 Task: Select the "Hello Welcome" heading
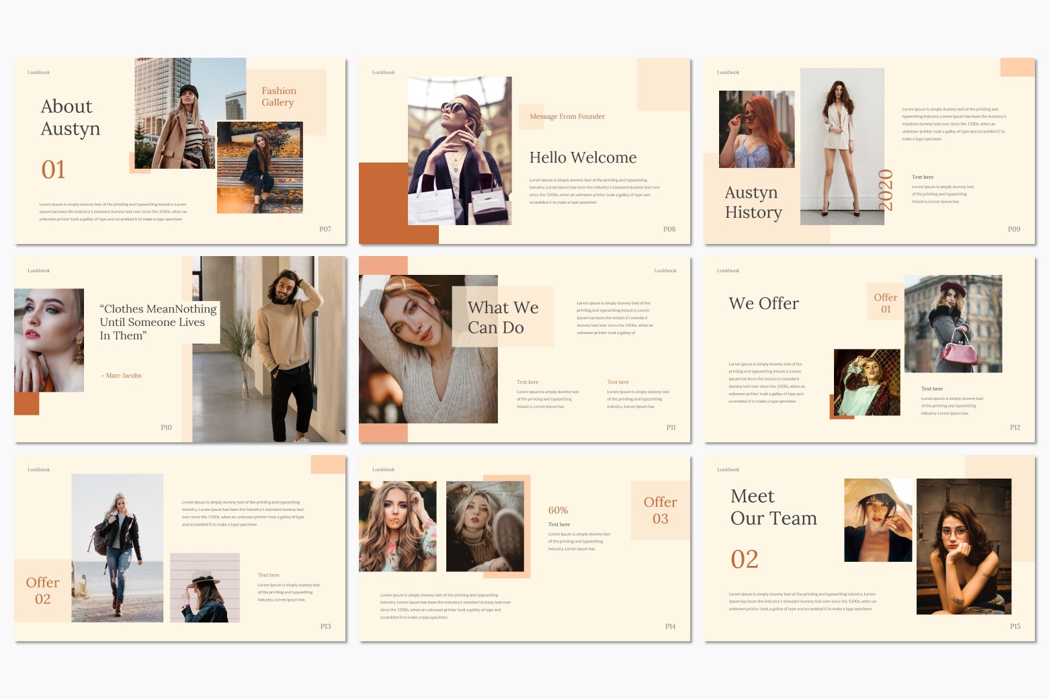click(x=582, y=158)
